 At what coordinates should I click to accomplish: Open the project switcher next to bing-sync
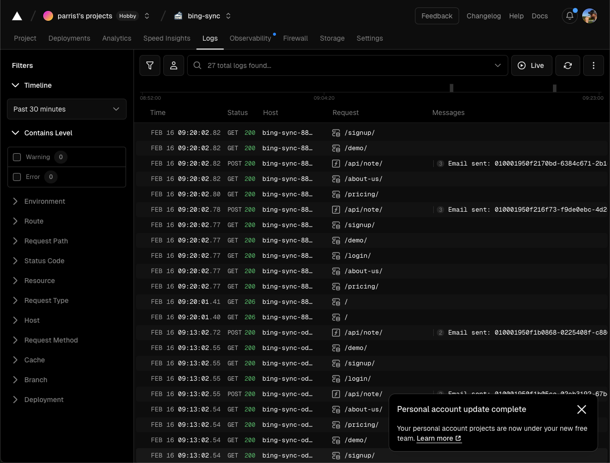click(x=228, y=16)
